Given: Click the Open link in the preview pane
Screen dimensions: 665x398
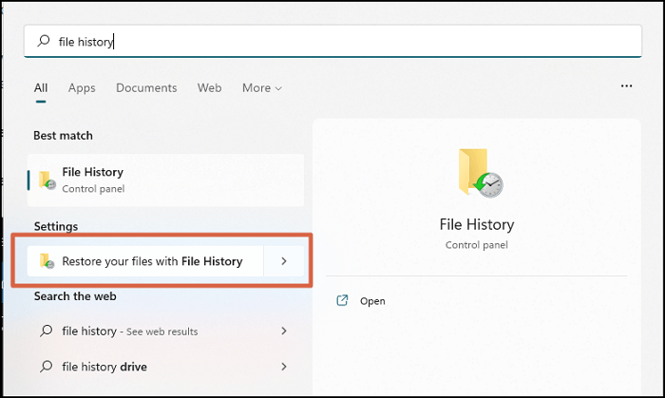Looking at the screenshot, I should 372,301.
